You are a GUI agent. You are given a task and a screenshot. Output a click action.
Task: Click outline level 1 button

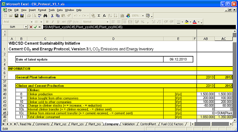(x=5, y=31)
